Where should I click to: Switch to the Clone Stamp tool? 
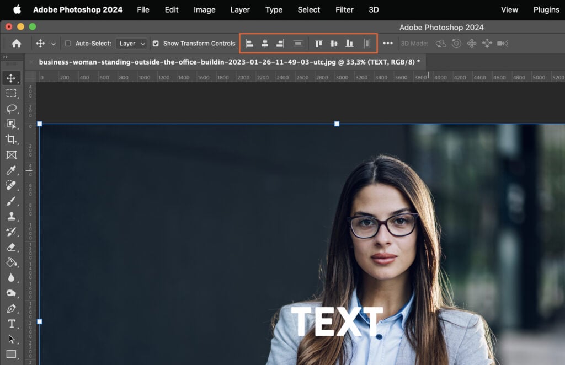[x=12, y=216]
